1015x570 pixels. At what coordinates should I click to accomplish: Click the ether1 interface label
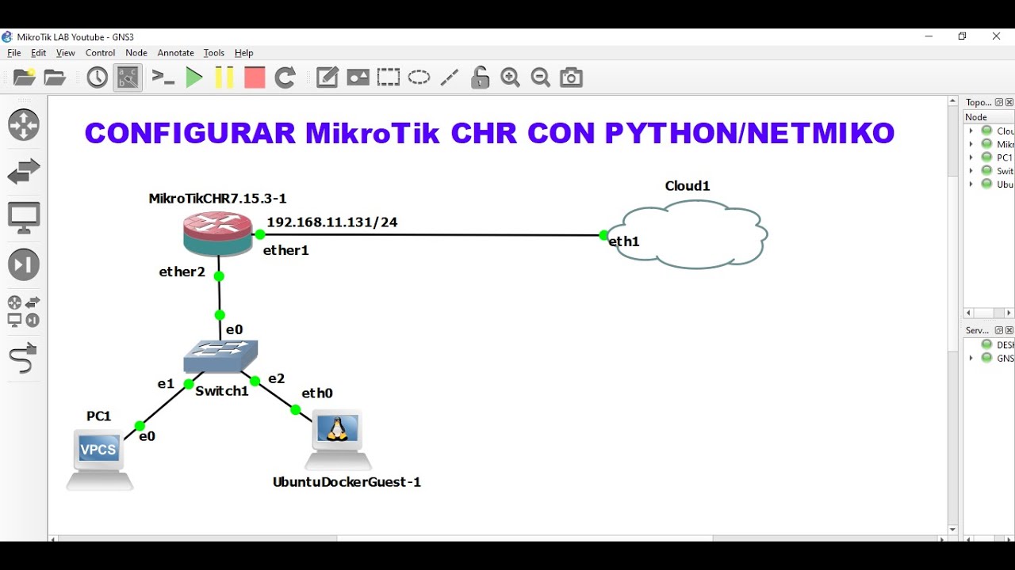pos(286,250)
